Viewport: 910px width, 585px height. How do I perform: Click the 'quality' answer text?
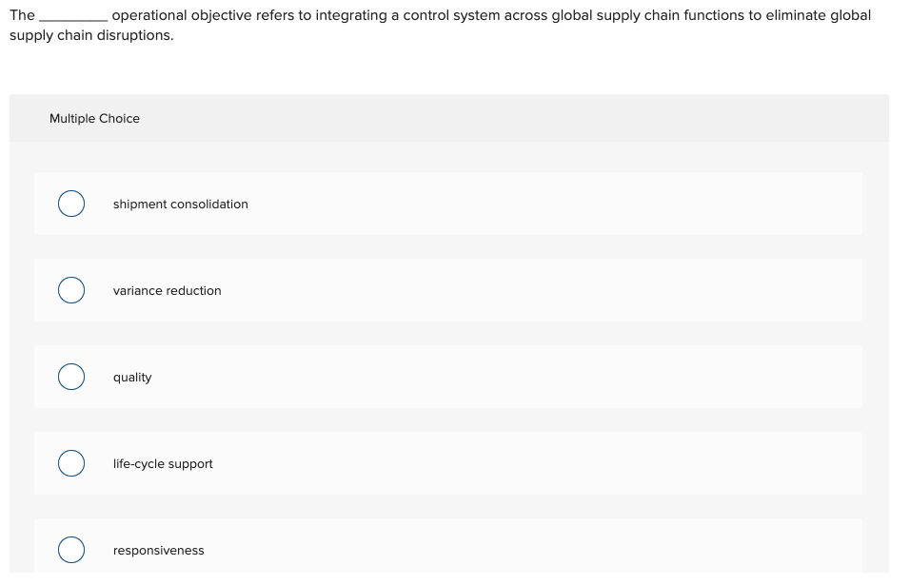131,377
